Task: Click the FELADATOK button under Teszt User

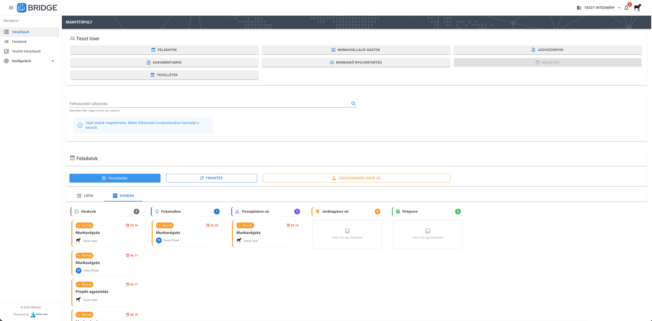Action: coord(164,50)
